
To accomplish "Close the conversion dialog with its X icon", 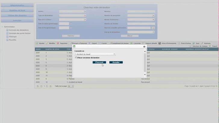I will [144, 47].
